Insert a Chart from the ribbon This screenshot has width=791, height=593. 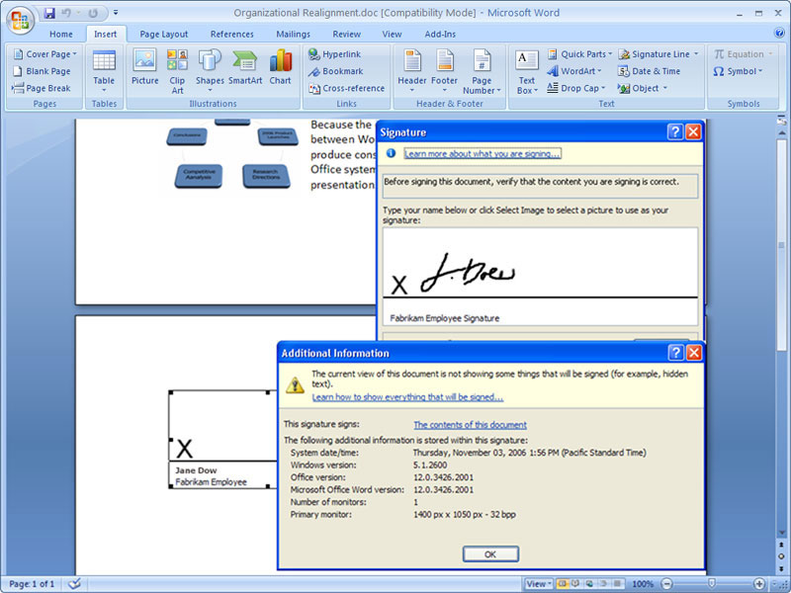pyautogui.click(x=280, y=67)
